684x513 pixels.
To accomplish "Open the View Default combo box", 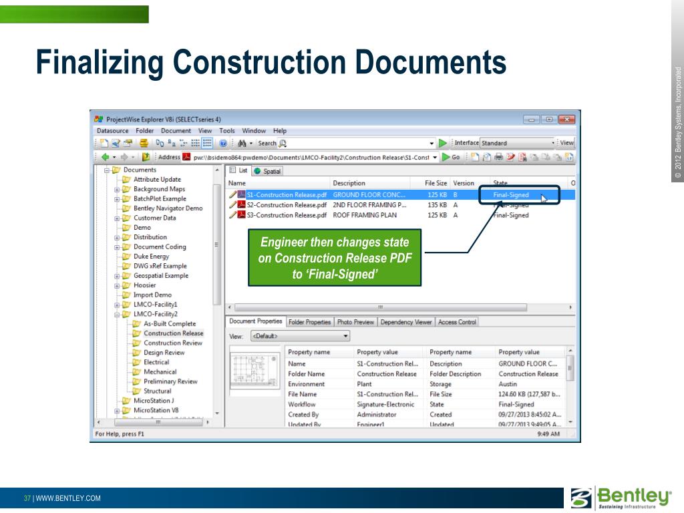I will (300, 336).
